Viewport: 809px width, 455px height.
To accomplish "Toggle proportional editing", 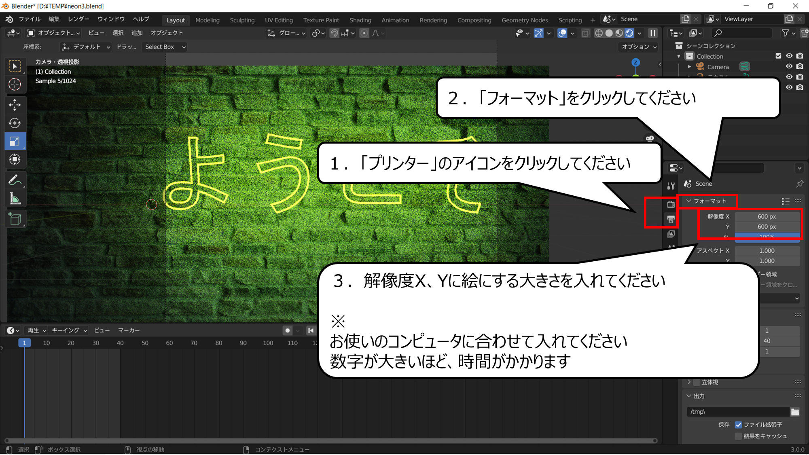I will 364,33.
